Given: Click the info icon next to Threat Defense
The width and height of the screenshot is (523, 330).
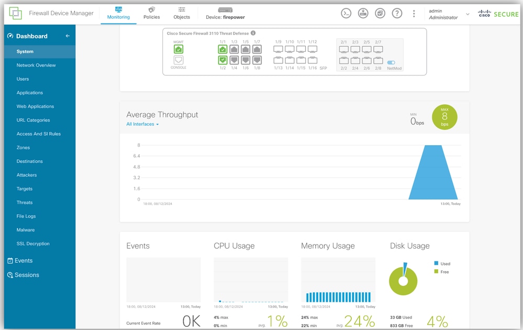Looking at the screenshot, I should click(253, 33).
